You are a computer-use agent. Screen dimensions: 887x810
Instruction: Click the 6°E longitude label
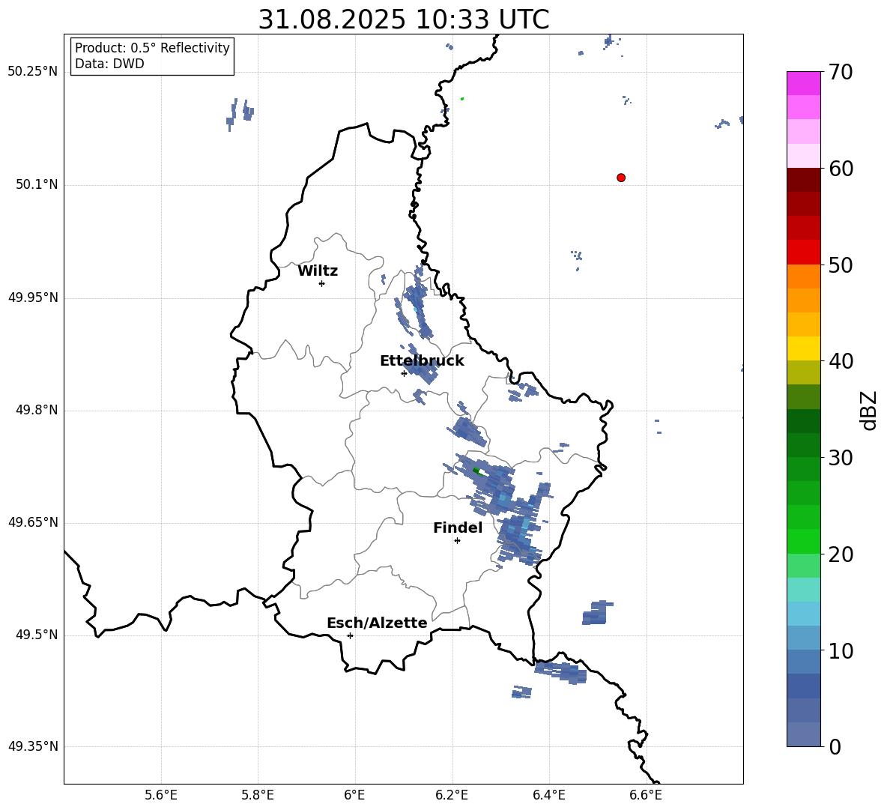click(x=354, y=795)
